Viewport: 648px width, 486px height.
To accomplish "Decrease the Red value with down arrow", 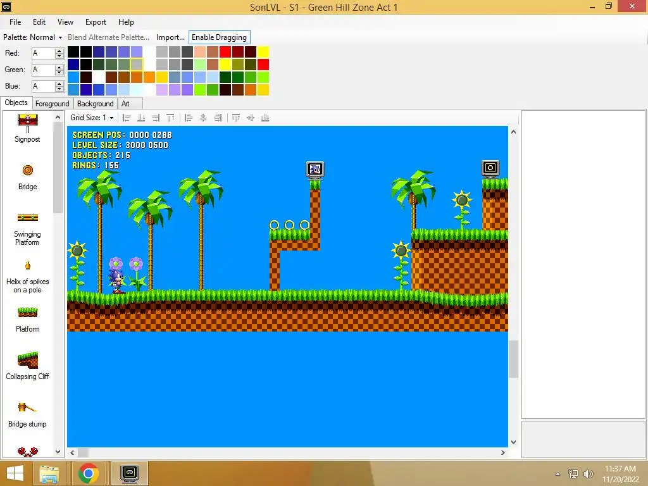I will [x=59, y=56].
